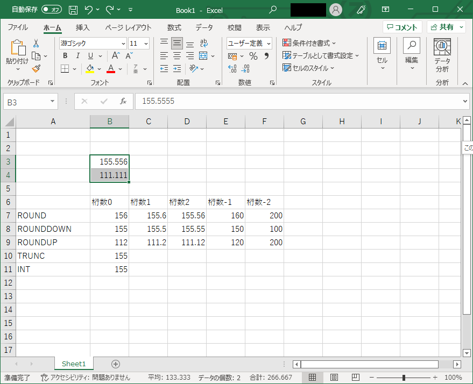Click the Cut scissors icon
Image resolution: width=473 pixels, height=384 pixels.
tap(36, 44)
